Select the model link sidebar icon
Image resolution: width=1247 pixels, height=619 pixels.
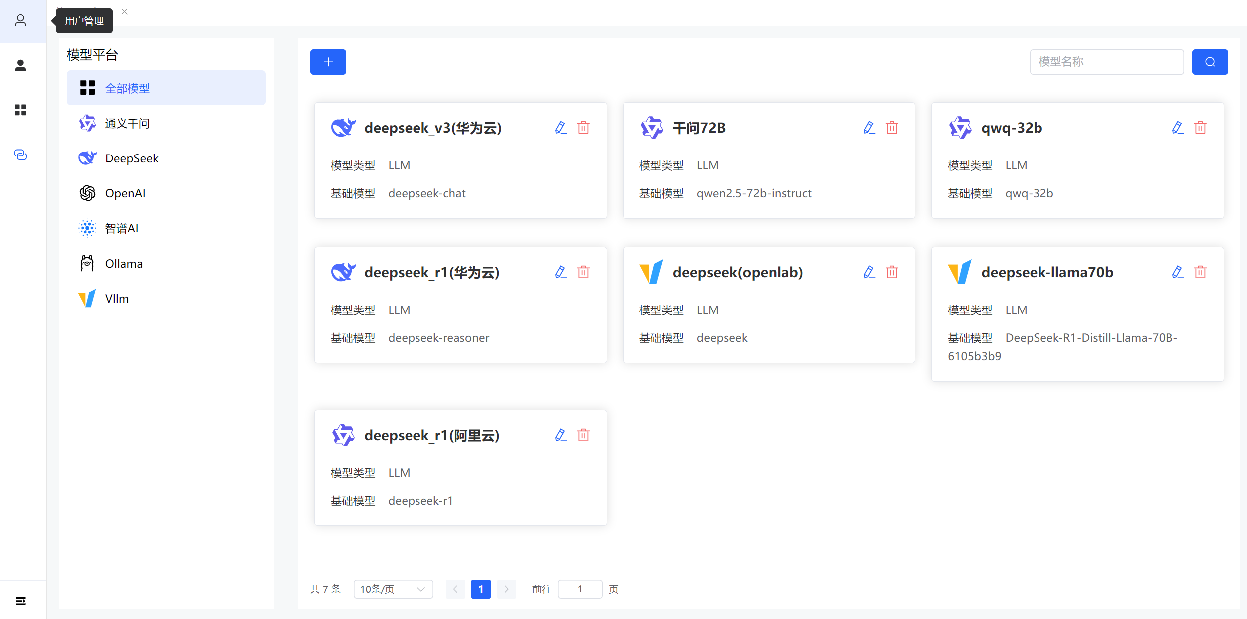coord(20,155)
